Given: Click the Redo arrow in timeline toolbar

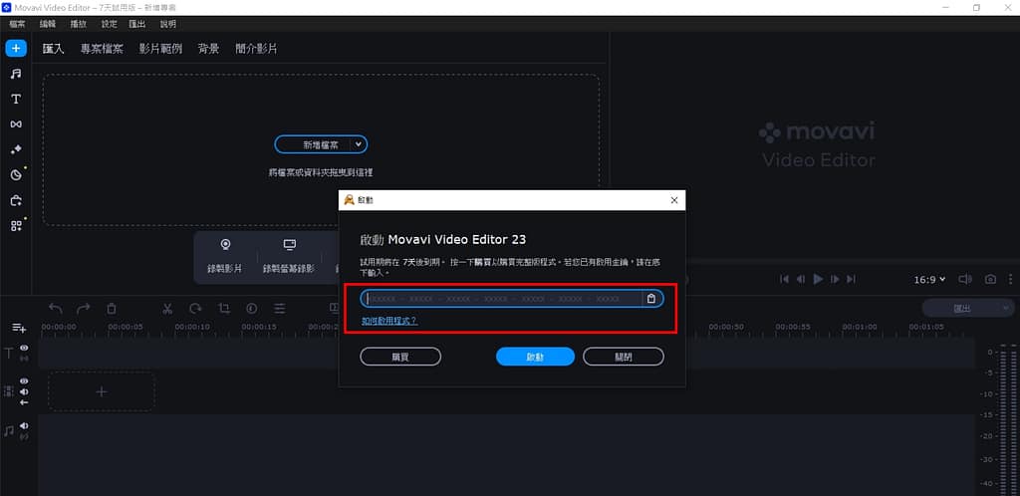Looking at the screenshot, I should click(x=84, y=308).
